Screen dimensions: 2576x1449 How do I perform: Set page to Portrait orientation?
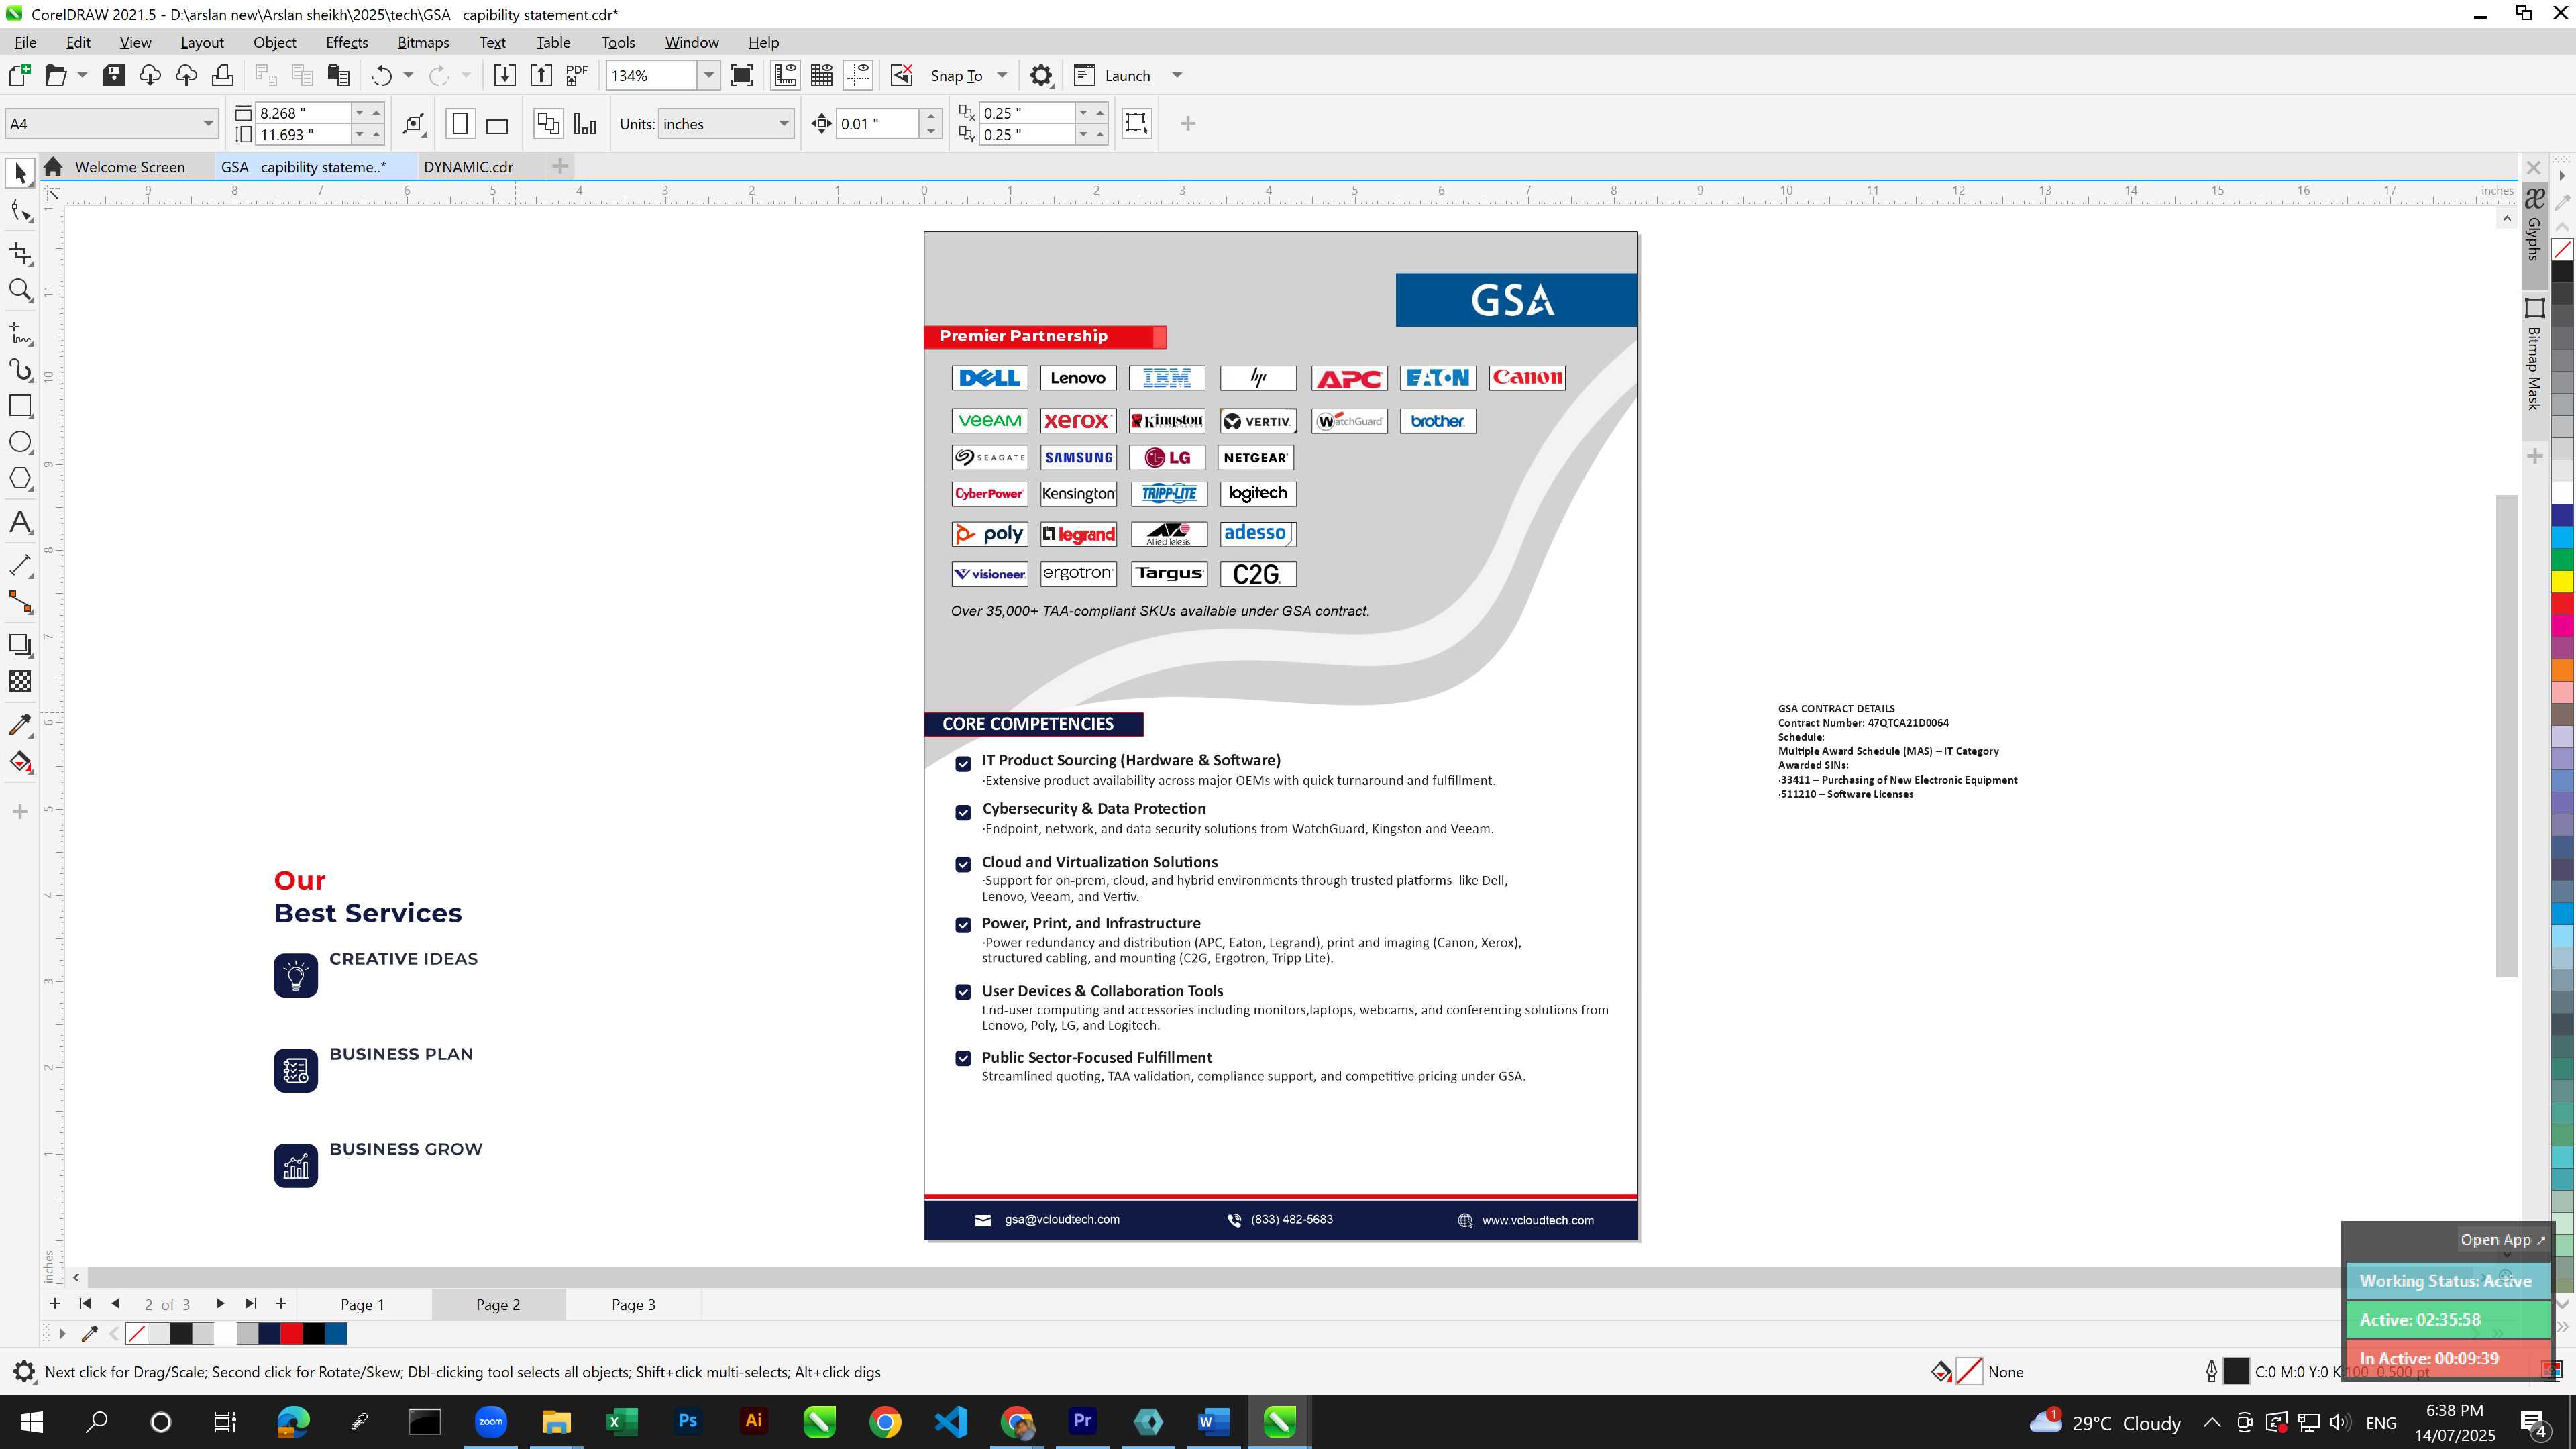point(460,124)
